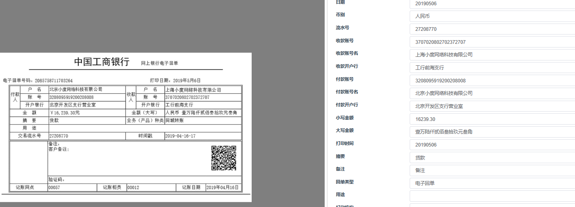Click the 时间戳 value 2019-04-16-17
This screenshot has width=575, height=207.
(x=180, y=136)
